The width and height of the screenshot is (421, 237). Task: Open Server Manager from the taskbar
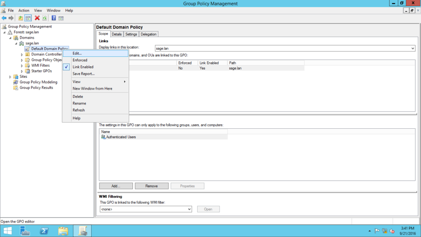25,231
